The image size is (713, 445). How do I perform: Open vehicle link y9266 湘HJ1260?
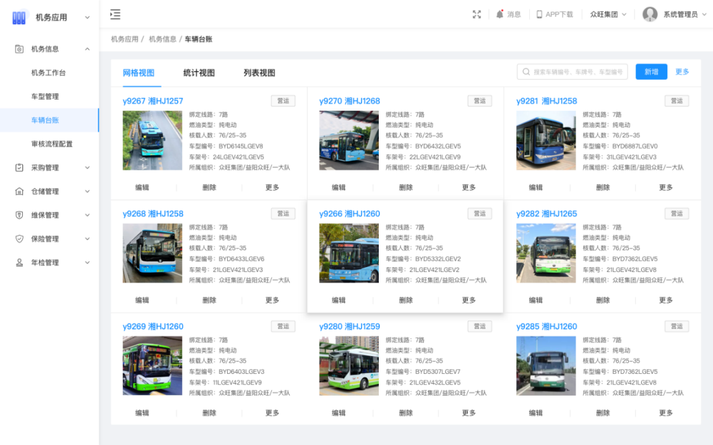point(350,214)
